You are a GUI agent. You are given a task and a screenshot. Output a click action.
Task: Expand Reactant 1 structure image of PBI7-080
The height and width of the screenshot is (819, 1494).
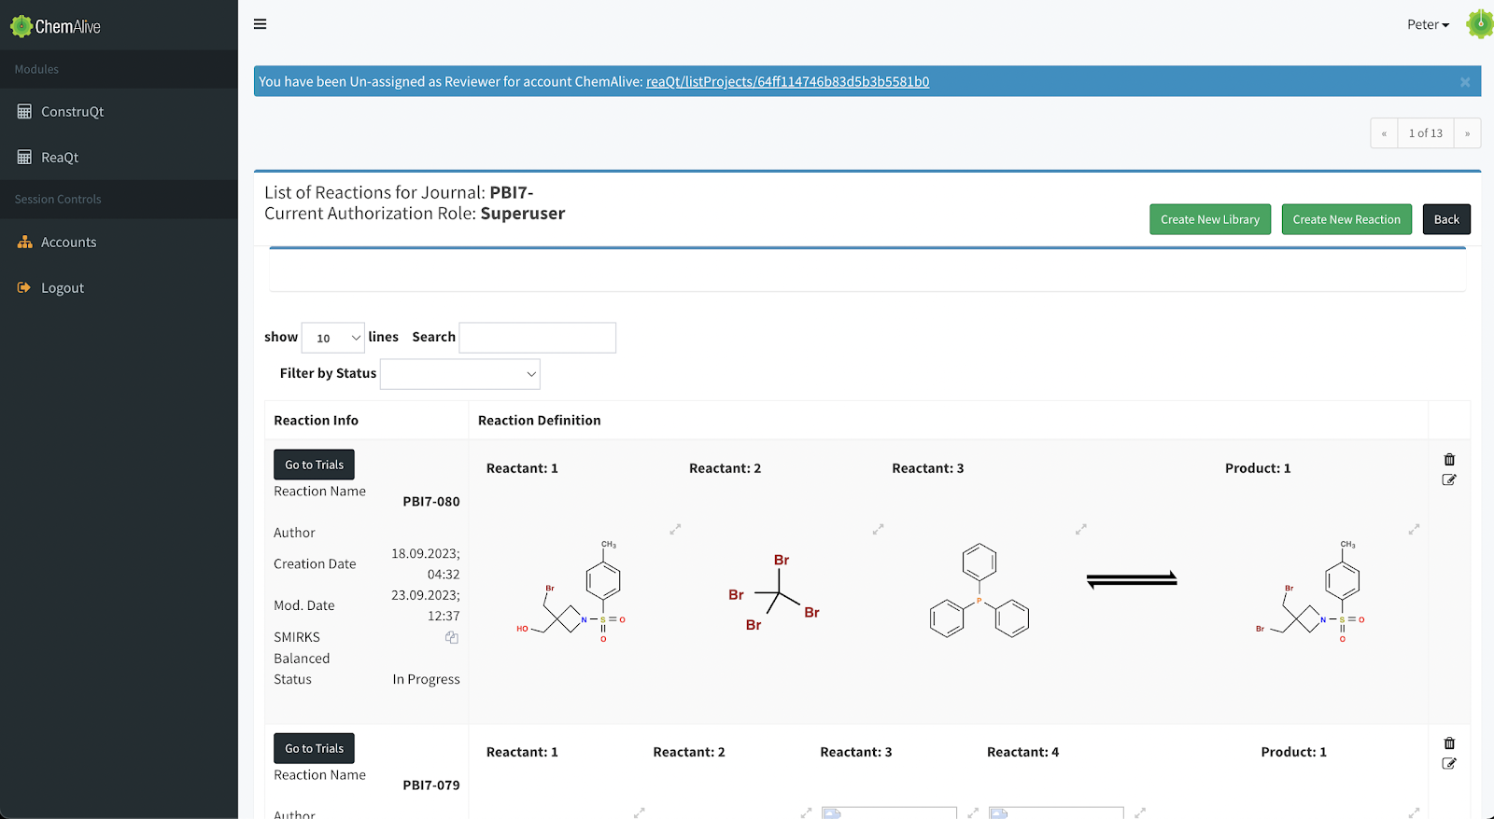pyautogui.click(x=675, y=529)
